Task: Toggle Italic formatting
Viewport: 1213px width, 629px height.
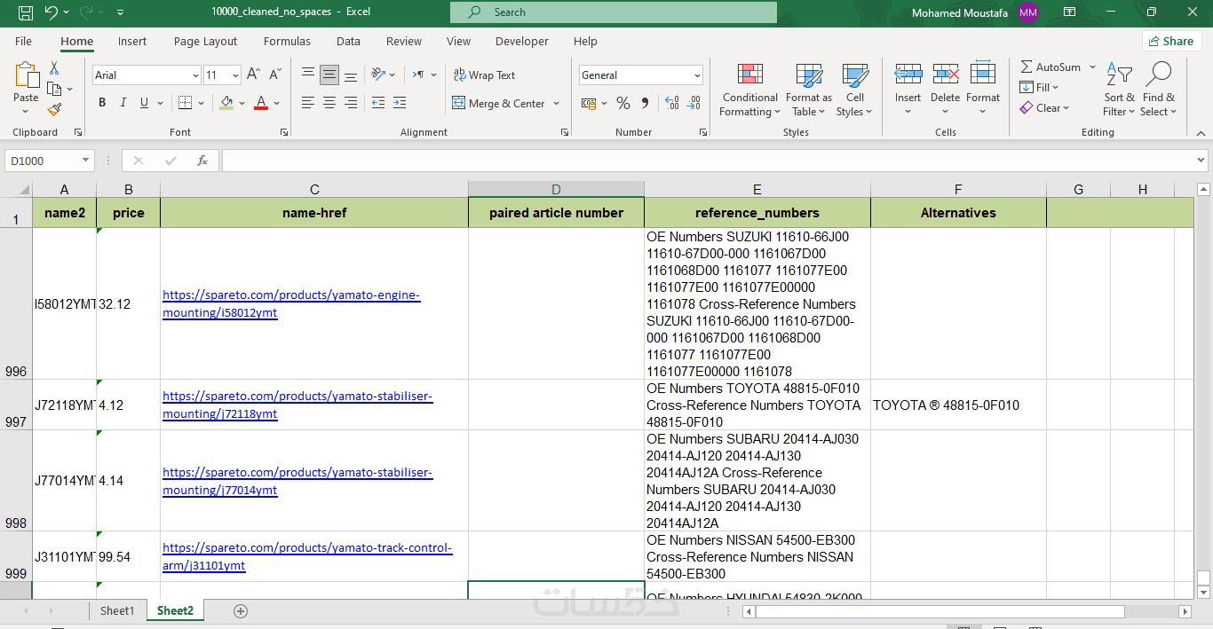Action: pos(123,103)
